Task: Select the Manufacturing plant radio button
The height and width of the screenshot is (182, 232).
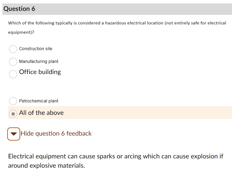Action: pyautogui.click(x=13, y=62)
